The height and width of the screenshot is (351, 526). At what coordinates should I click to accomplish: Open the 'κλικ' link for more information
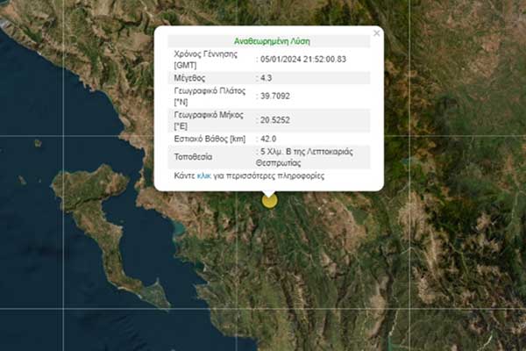(204, 175)
